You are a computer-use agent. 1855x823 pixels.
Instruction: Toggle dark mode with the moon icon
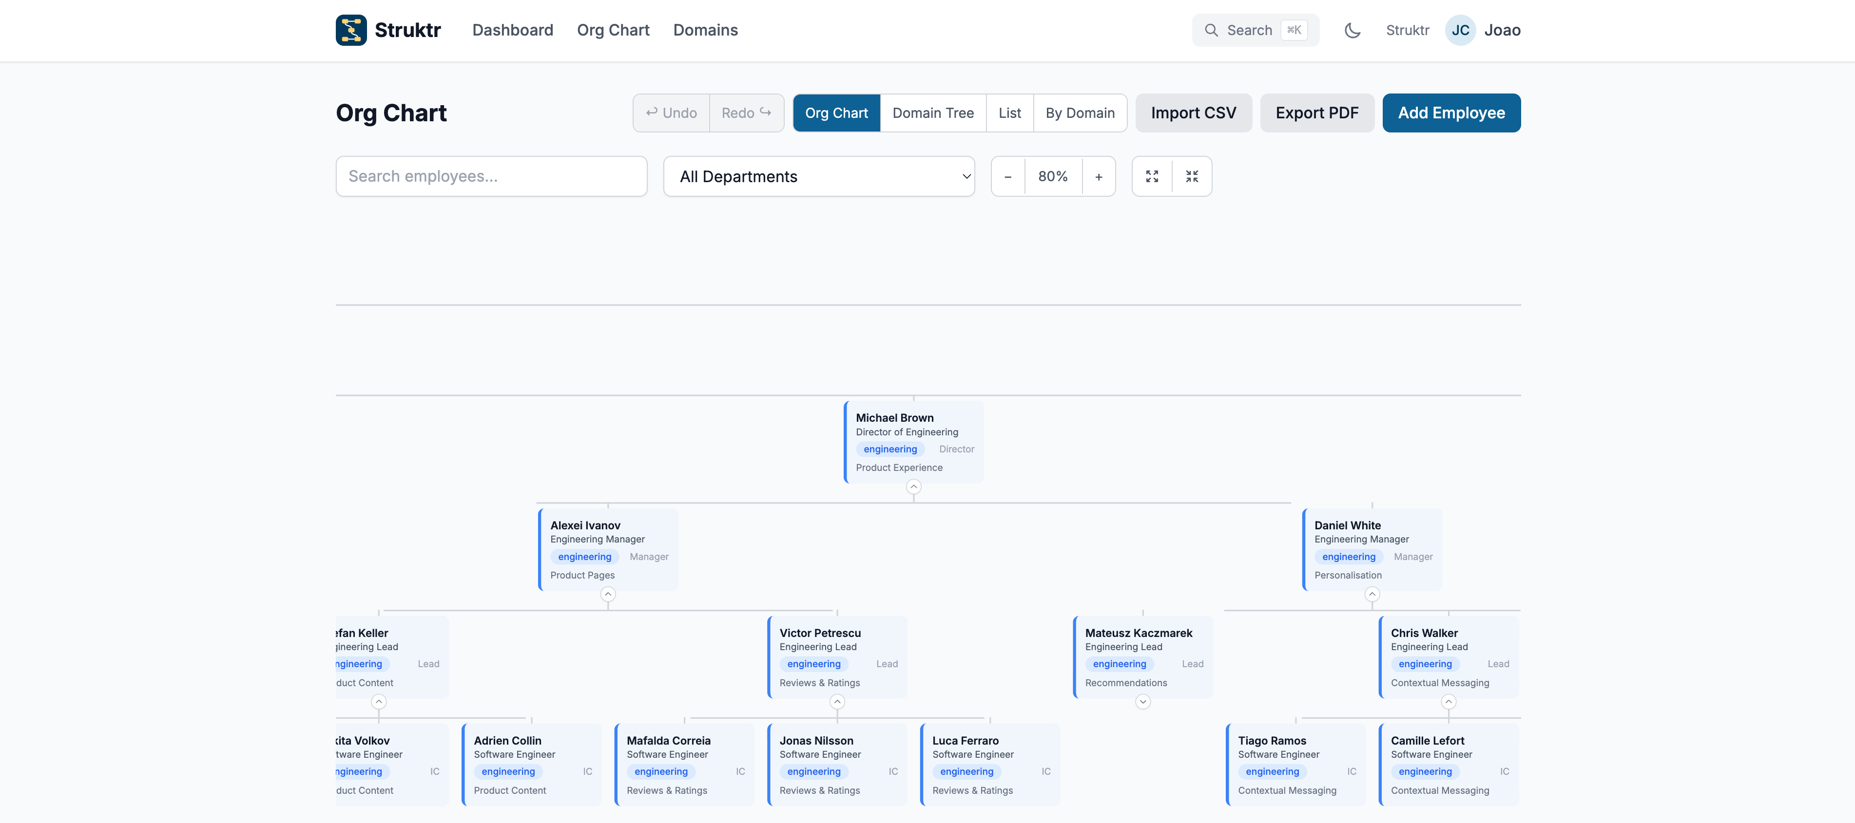click(x=1353, y=30)
